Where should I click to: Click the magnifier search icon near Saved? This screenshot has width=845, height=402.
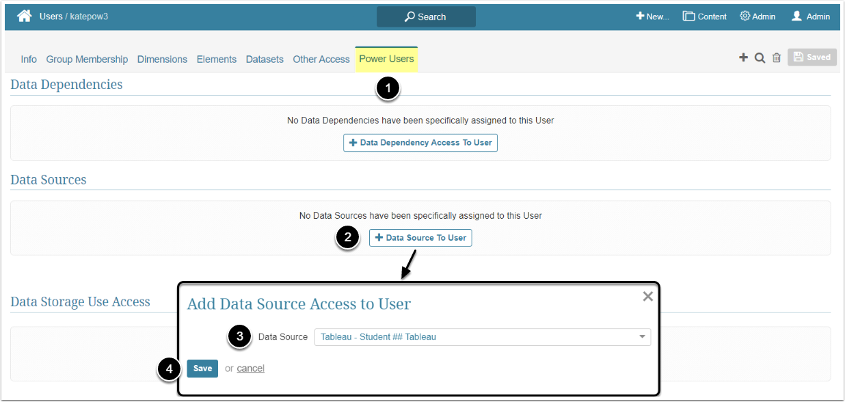click(760, 57)
